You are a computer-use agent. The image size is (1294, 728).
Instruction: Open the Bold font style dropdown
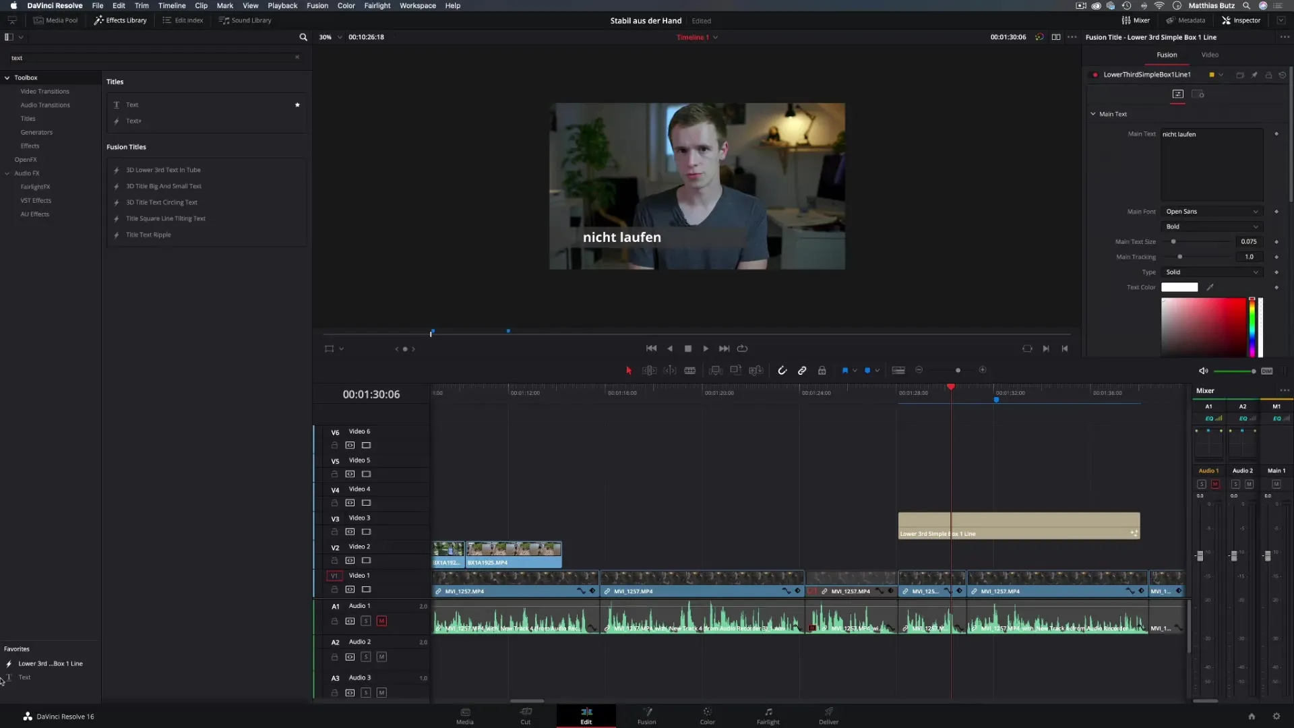1212,226
